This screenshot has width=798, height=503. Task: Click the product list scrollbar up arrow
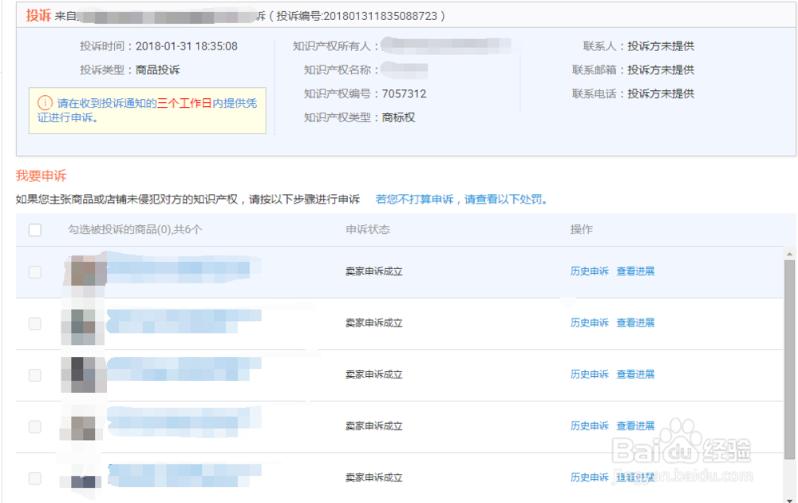point(789,254)
